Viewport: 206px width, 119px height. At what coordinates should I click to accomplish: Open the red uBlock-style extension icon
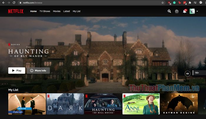169,3
